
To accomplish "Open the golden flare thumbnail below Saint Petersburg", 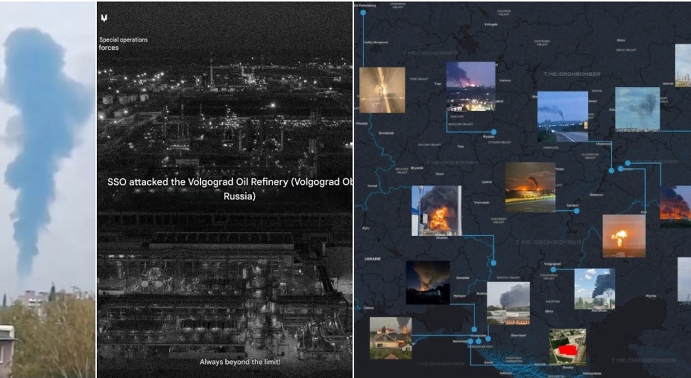I will point(382,90).
